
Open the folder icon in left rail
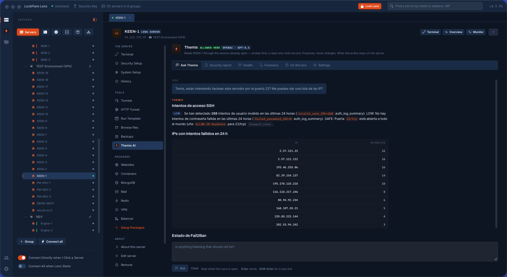click(6, 42)
